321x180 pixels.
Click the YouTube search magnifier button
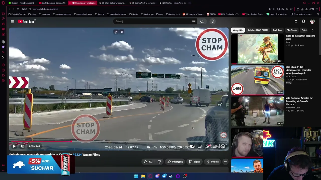(202, 21)
